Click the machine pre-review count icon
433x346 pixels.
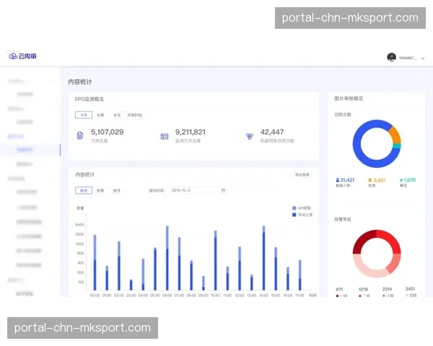(x=249, y=136)
